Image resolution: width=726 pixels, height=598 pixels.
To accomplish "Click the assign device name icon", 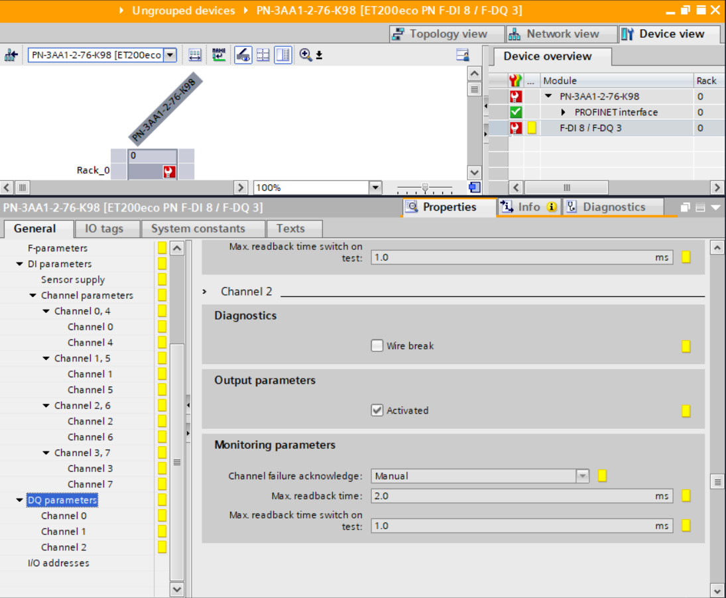I will [x=219, y=55].
